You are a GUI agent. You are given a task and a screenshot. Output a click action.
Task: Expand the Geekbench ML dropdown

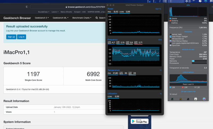point(60,18)
